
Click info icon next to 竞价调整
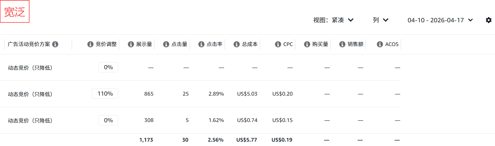(x=90, y=44)
